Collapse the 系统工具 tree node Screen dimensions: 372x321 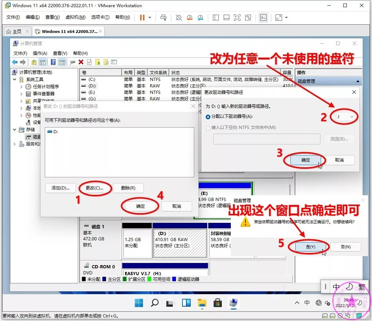click(x=15, y=80)
